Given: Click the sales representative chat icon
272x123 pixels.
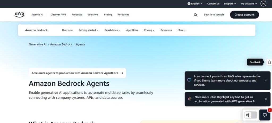Looking at the screenshot, I should (189, 80).
